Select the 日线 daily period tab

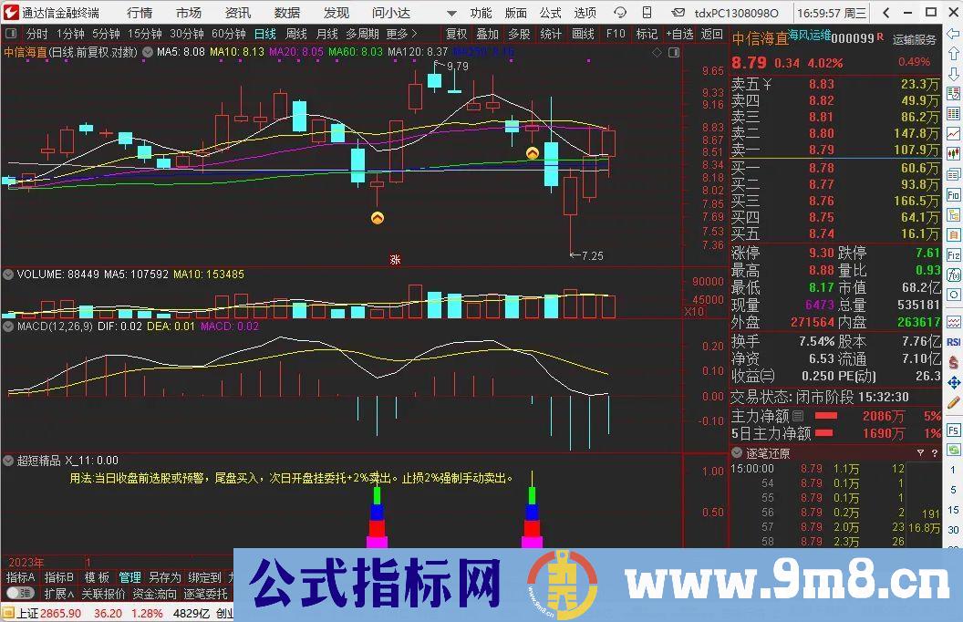pos(265,34)
